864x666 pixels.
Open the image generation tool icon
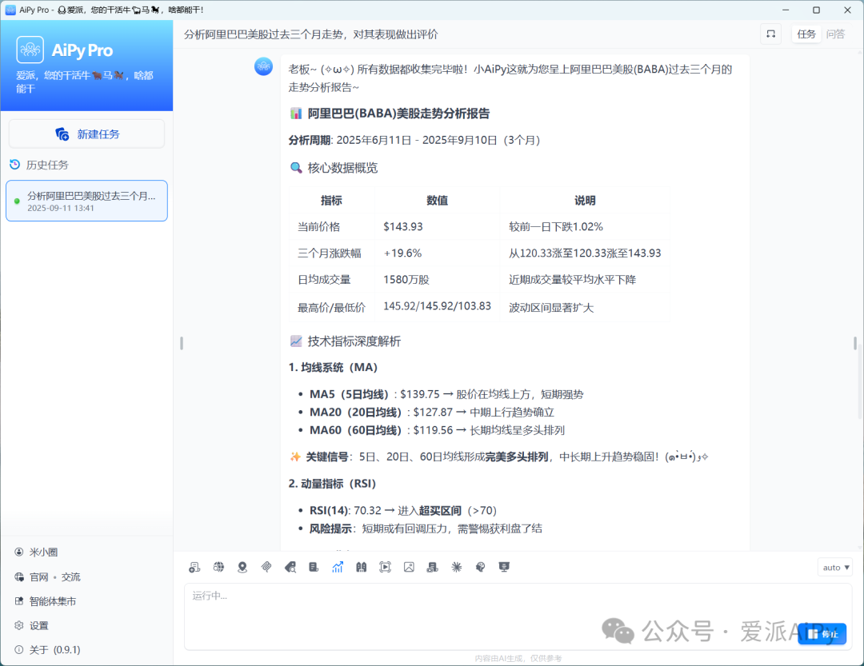coord(409,567)
